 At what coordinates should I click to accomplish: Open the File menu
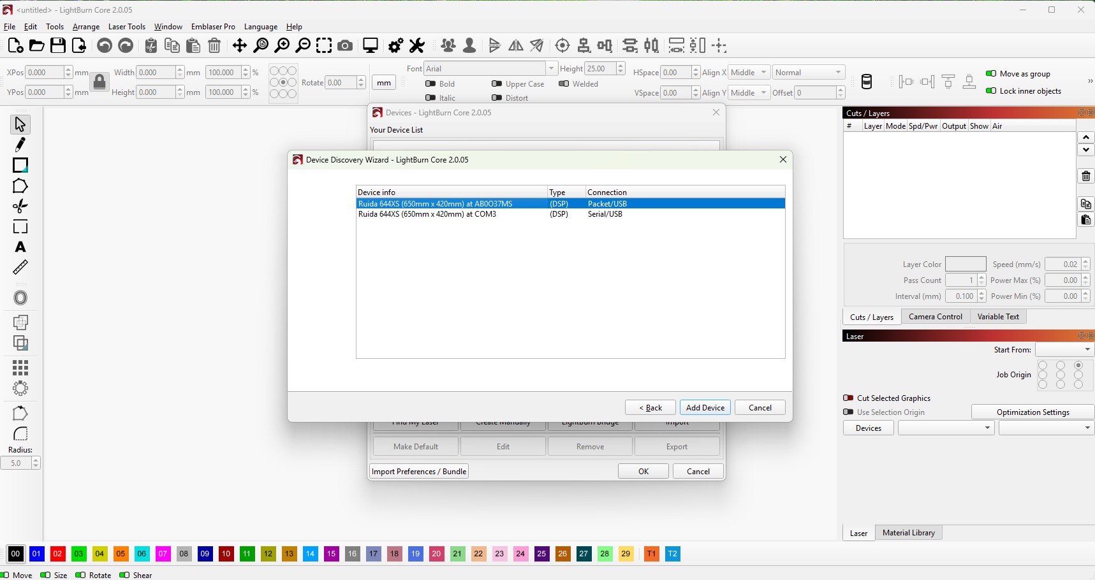[x=10, y=27]
